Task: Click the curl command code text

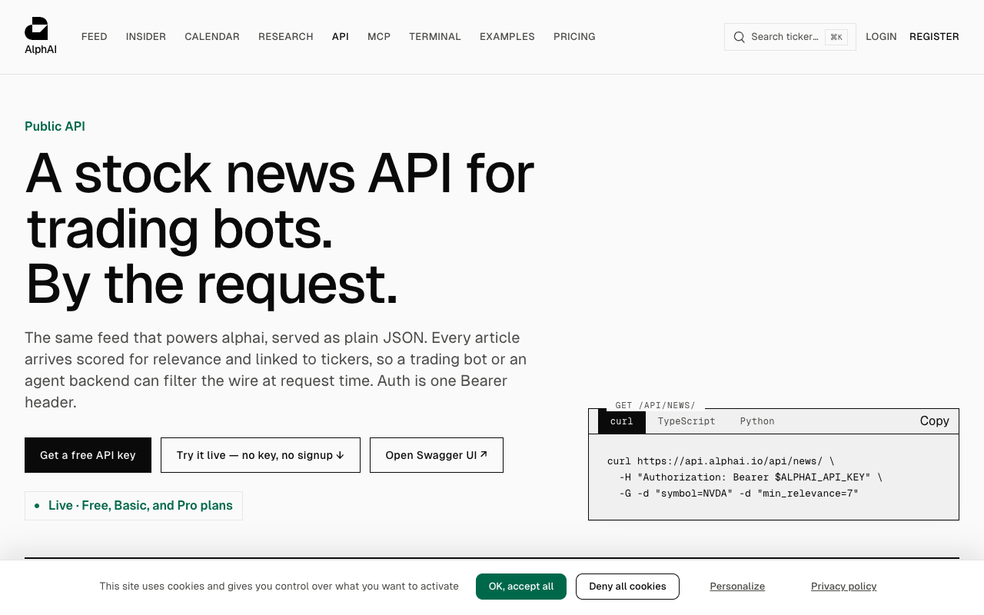Action: (x=745, y=477)
